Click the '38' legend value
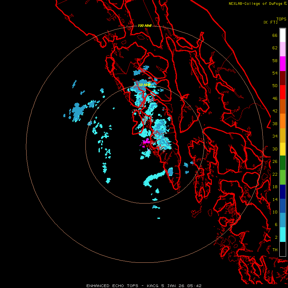 [x=275, y=124]
